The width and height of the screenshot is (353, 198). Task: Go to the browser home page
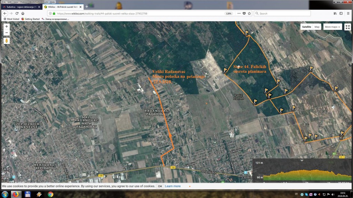pos(23,13)
